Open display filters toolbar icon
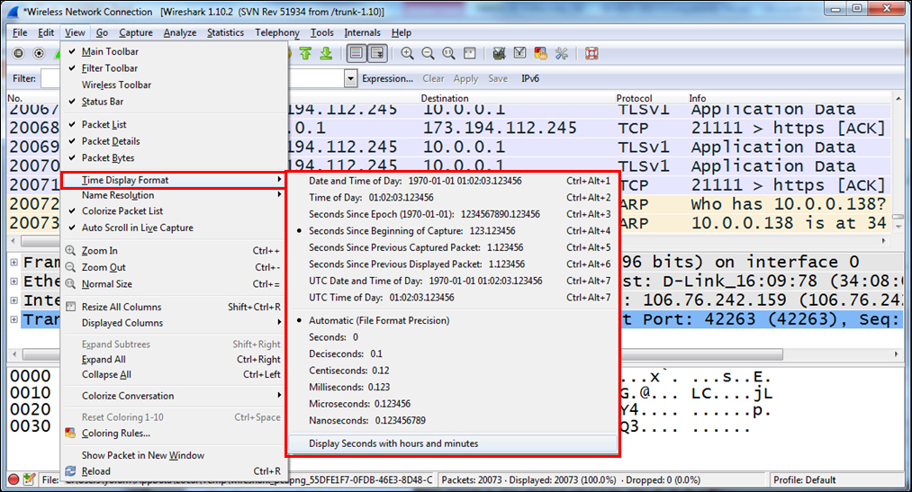This screenshot has height=492, width=912. pos(519,53)
